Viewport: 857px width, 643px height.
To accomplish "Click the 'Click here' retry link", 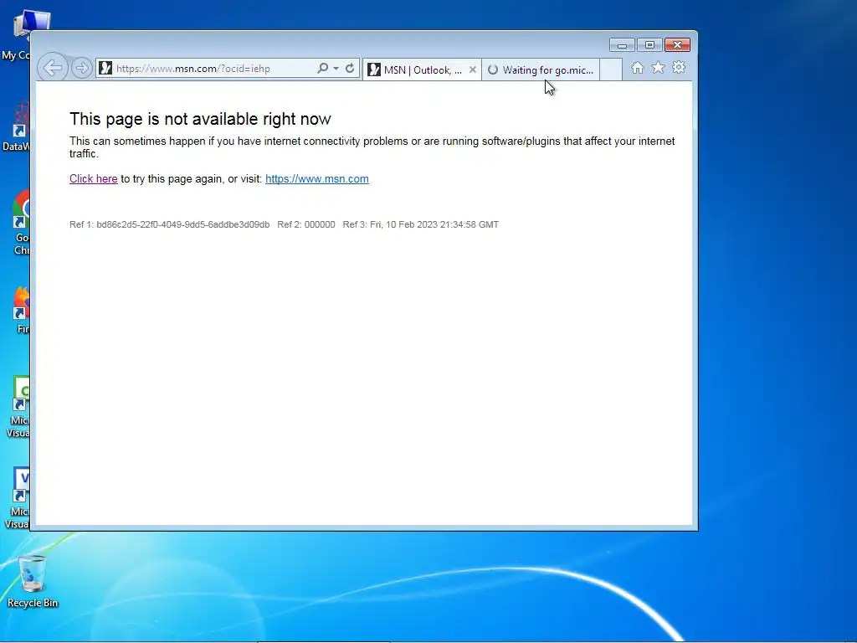I will tap(94, 179).
